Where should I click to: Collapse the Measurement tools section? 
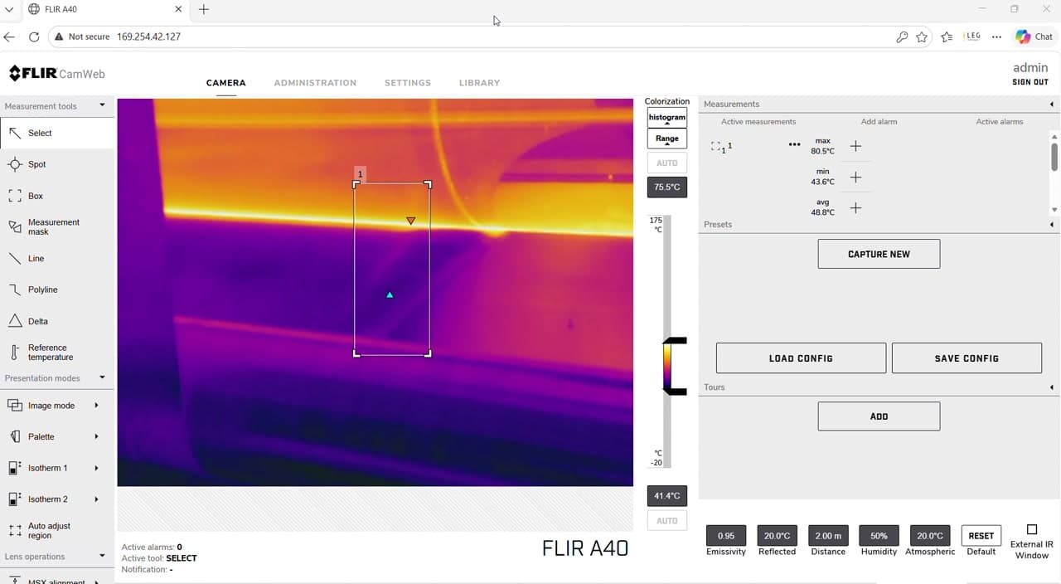click(102, 105)
